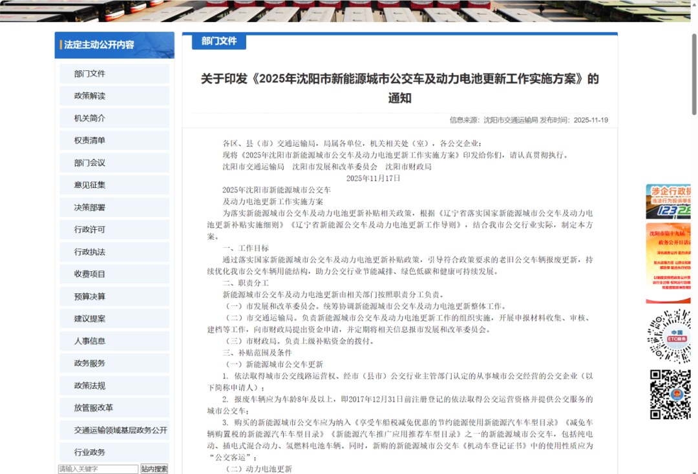The image size is (698, 474).
Task: Click the 站内搜索 search button
Action: click(154, 469)
